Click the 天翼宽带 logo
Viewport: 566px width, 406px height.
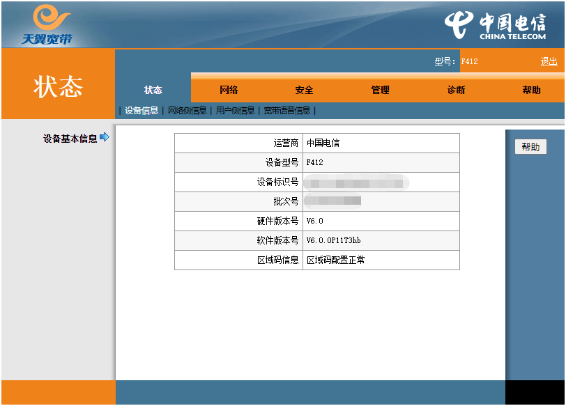pos(47,24)
